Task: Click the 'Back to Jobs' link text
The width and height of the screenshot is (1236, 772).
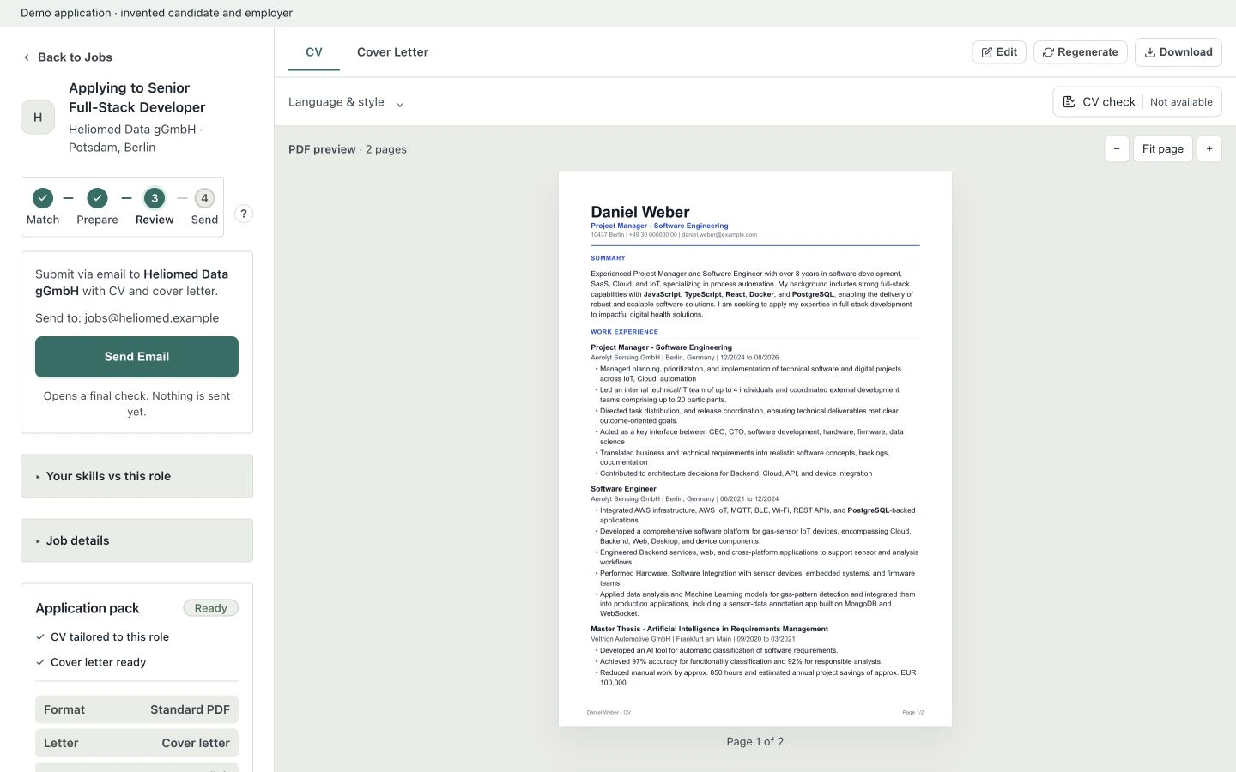Action: tap(75, 57)
